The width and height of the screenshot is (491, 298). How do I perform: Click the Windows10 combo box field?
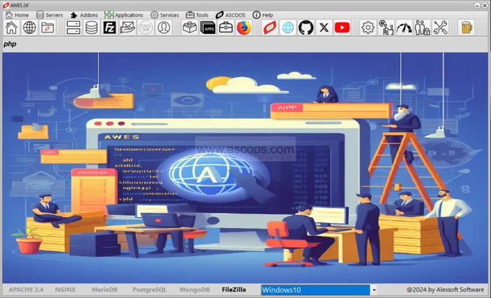[x=316, y=290]
